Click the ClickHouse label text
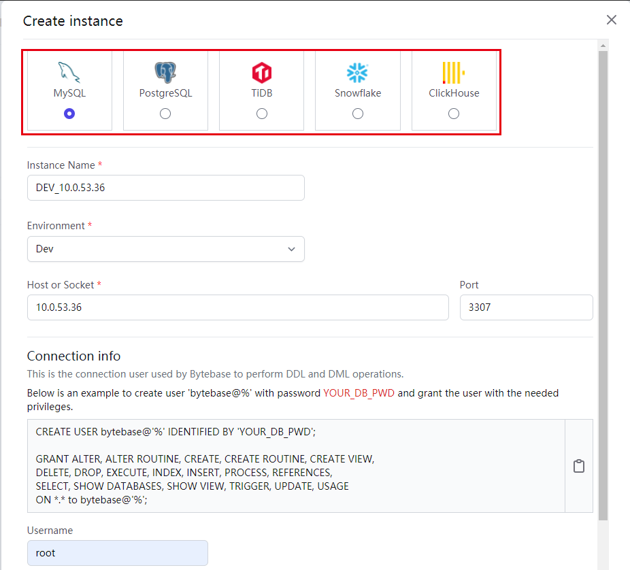 coord(454,93)
